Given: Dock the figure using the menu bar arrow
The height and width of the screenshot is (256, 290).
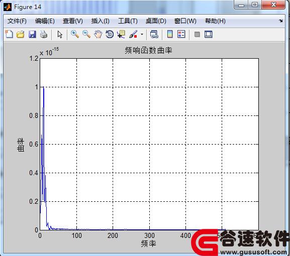Looking at the screenshot, I should 281,21.
